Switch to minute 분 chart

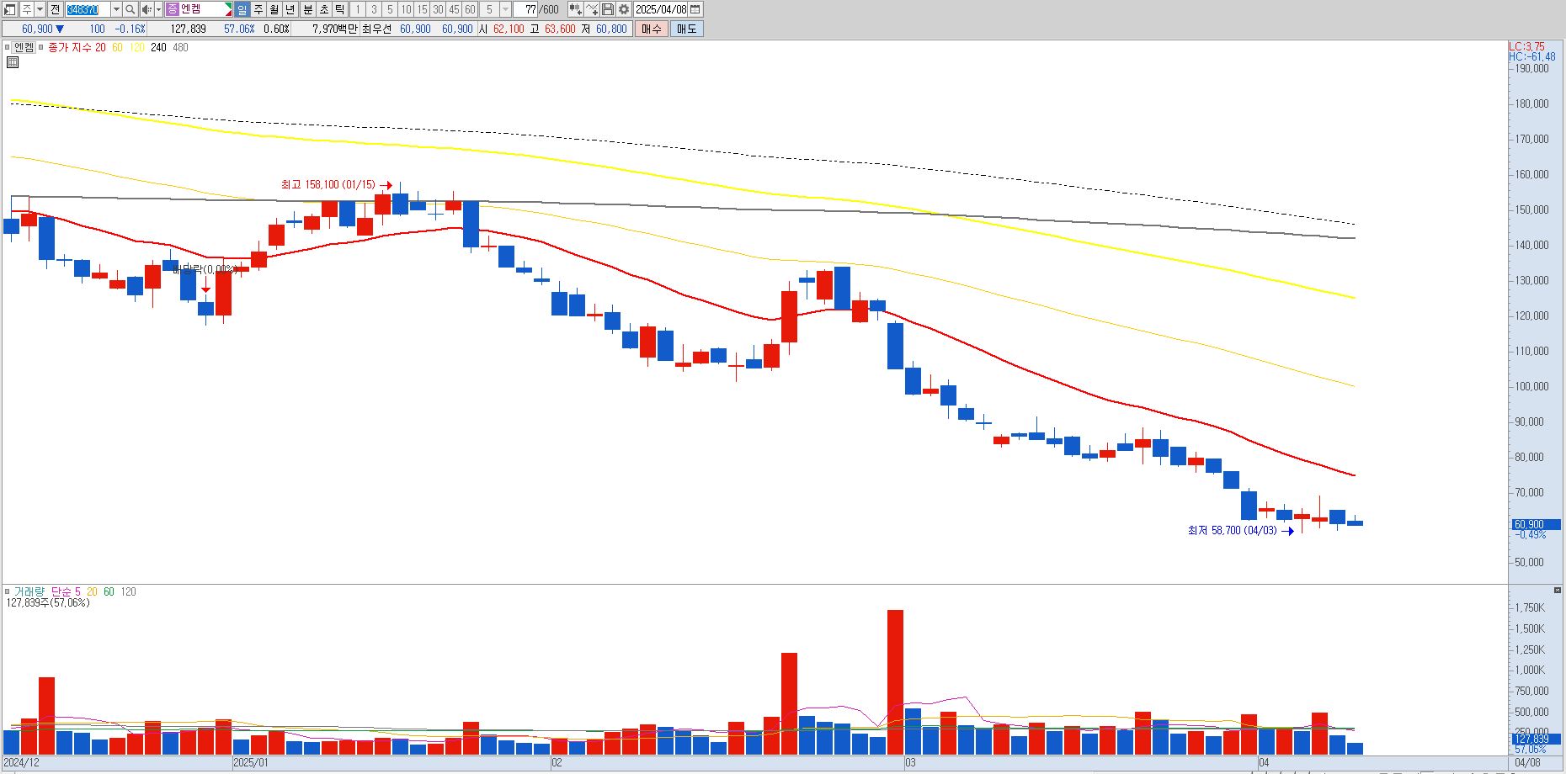point(308,9)
